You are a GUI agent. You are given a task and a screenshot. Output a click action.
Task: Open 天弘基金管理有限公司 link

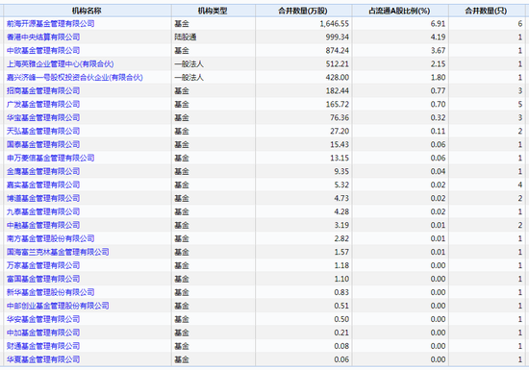coord(43,131)
